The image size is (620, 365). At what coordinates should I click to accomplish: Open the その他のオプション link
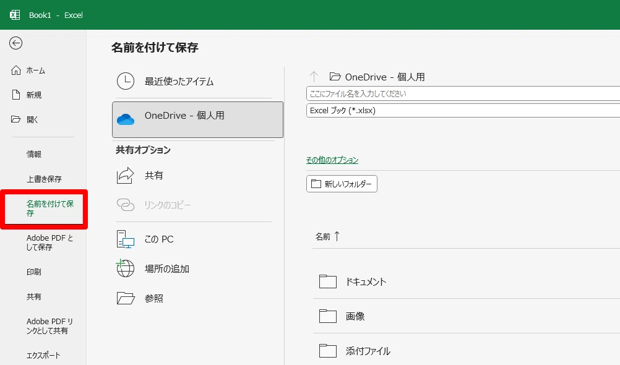[x=332, y=160]
